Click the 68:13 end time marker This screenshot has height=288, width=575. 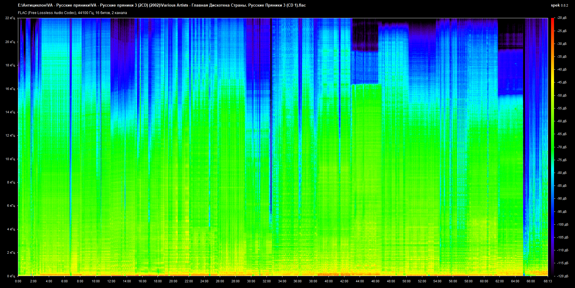pyautogui.click(x=548, y=281)
